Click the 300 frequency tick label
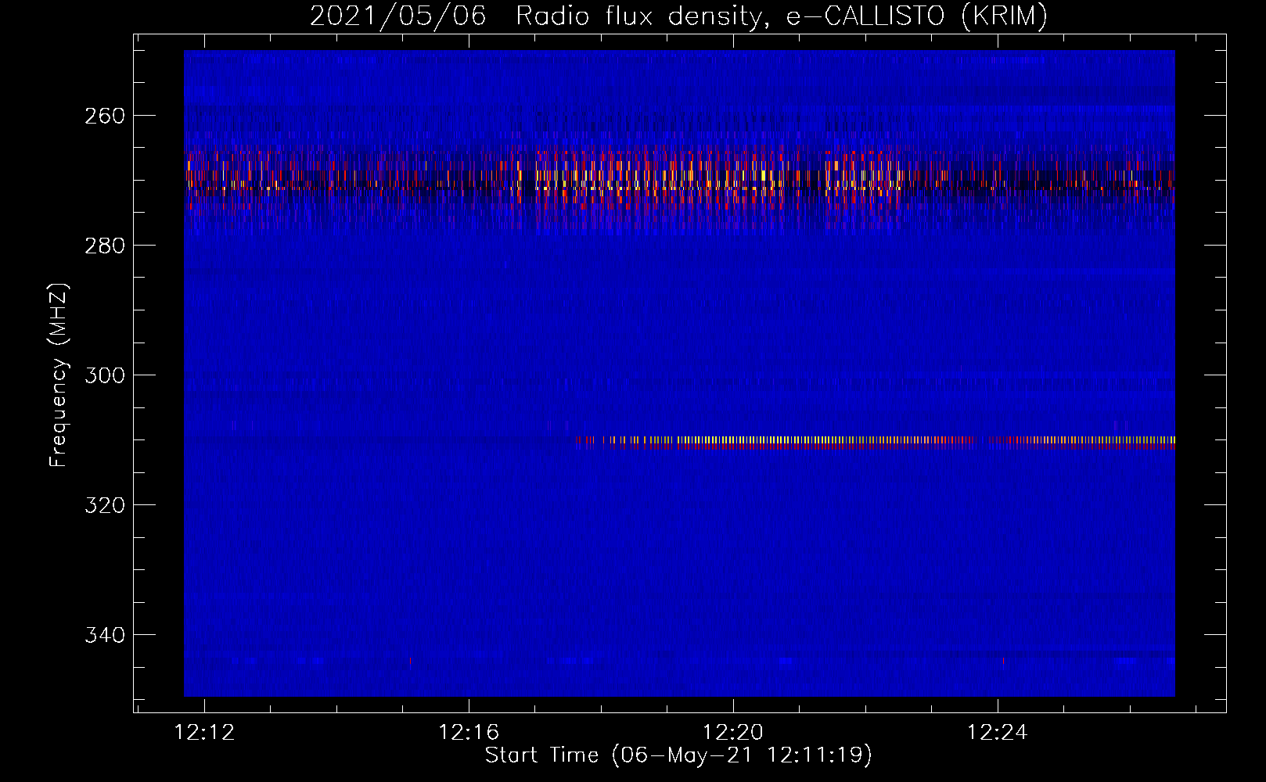Image resolution: width=1266 pixels, height=782 pixels. click(105, 375)
